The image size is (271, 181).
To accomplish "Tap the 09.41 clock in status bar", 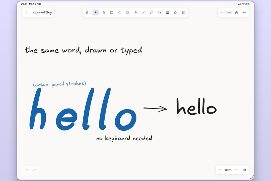I will click(x=24, y=4).
